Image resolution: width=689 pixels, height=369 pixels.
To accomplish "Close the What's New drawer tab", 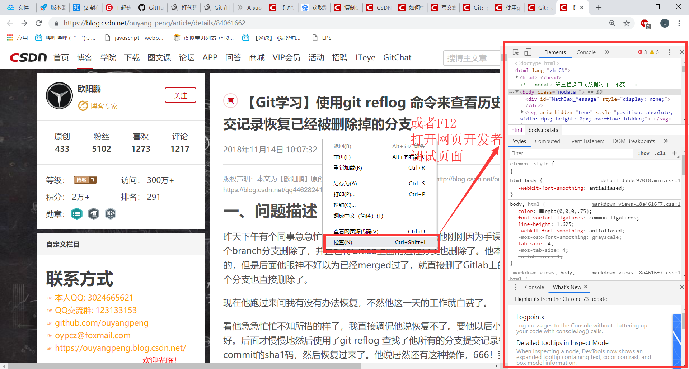I will [x=586, y=287].
